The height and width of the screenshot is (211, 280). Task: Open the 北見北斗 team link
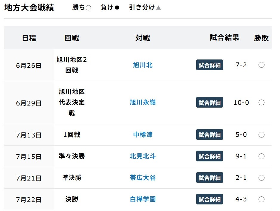pos(143,156)
